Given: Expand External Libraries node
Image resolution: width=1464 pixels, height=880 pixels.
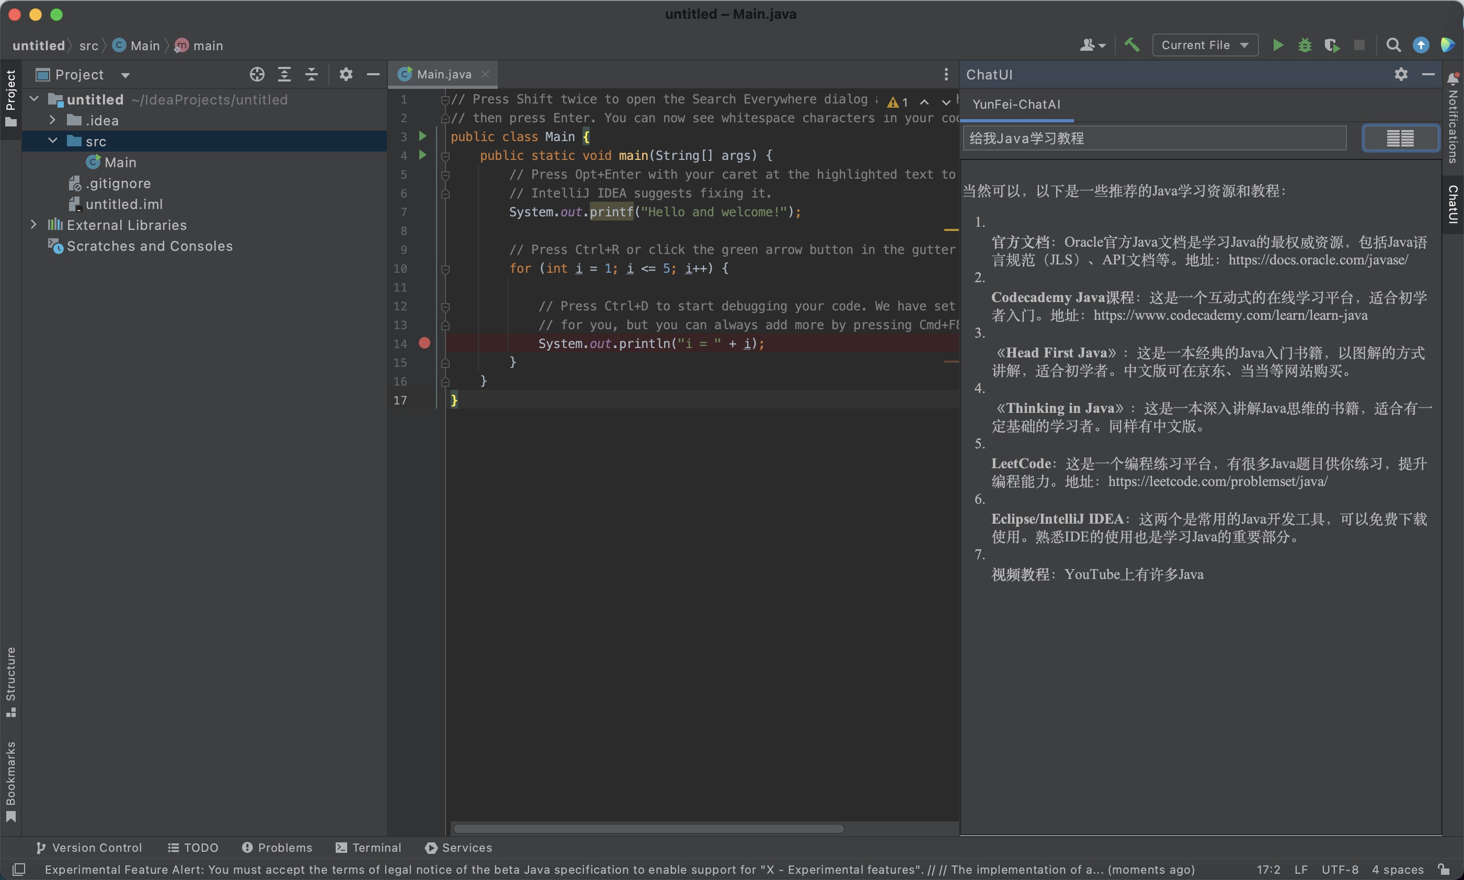Looking at the screenshot, I should tap(34, 224).
